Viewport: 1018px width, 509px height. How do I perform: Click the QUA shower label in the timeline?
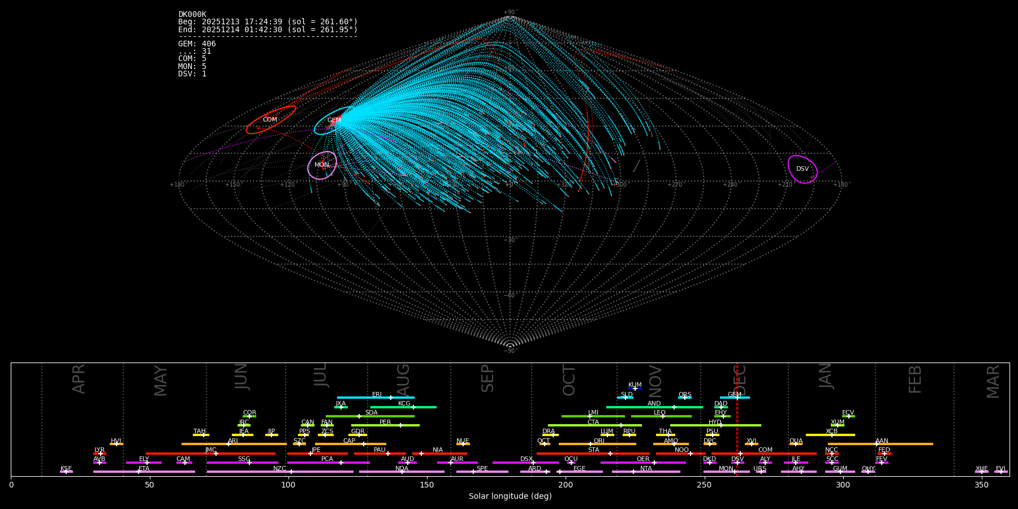pyautogui.click(x=796, y=441)
